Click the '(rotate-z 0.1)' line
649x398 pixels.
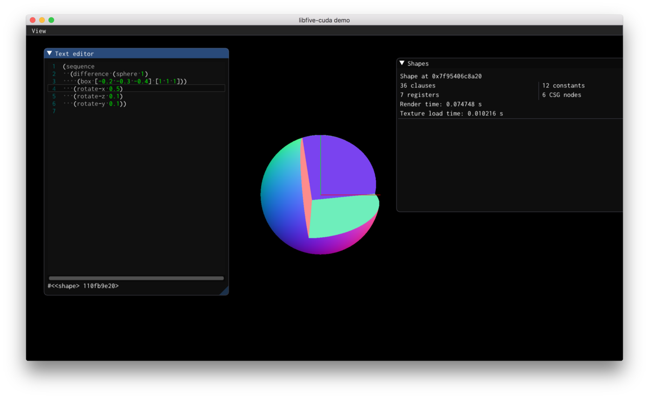98,96
